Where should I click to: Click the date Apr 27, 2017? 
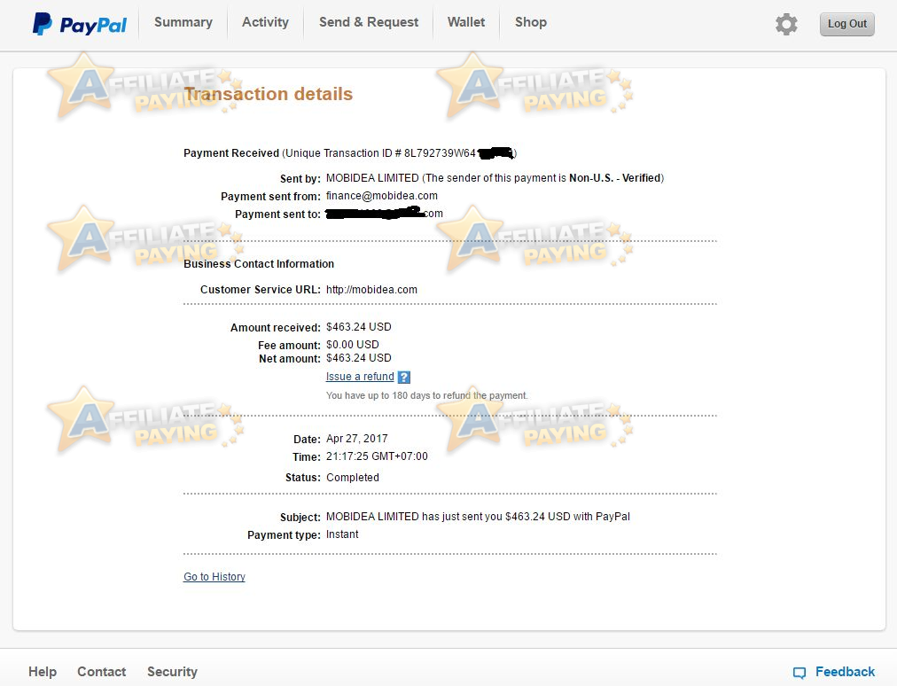point(357,439)
